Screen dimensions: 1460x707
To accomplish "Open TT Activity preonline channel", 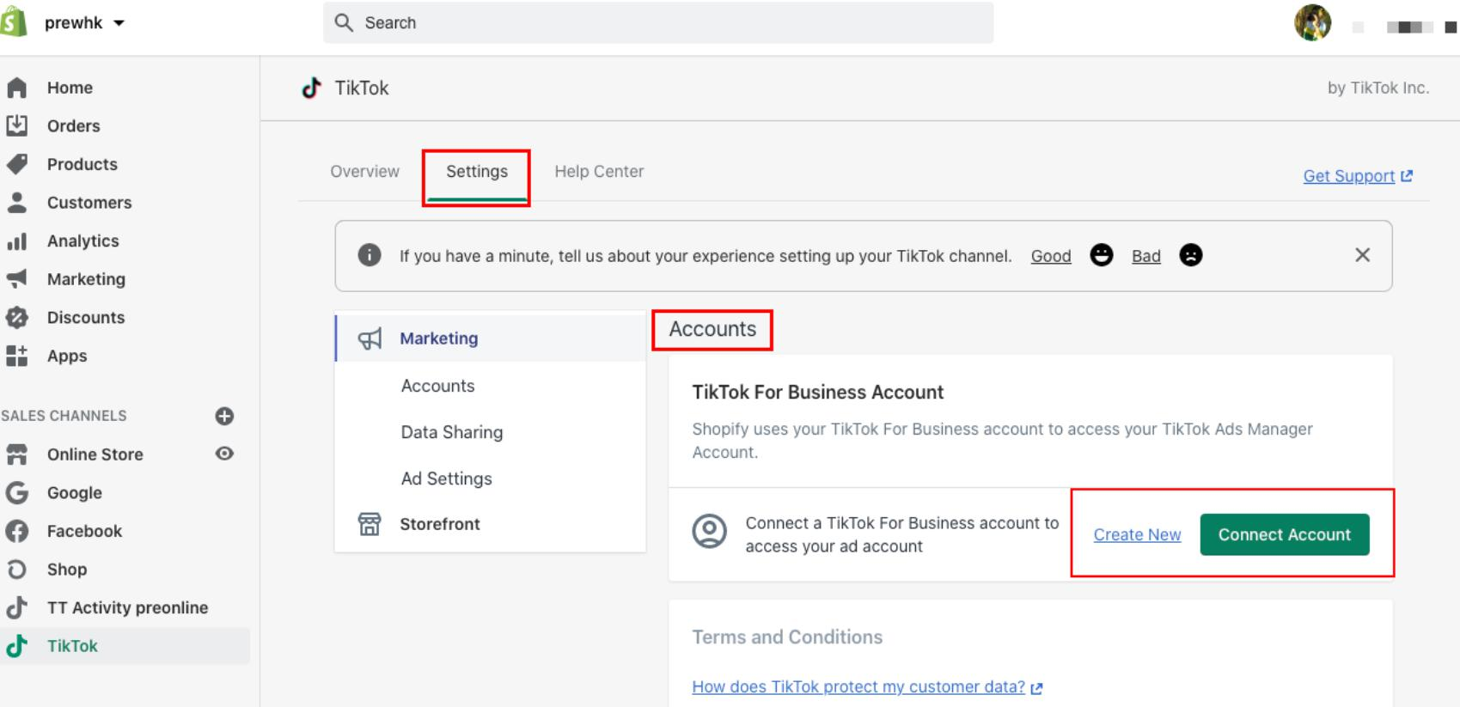I will tap(127, 608).
